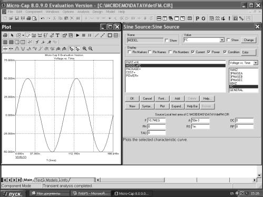Image resolution: width=263 pixels, height=197 pixels.
Task: Click the text T tool in Plot toolbar
Action: pos(57,35)
